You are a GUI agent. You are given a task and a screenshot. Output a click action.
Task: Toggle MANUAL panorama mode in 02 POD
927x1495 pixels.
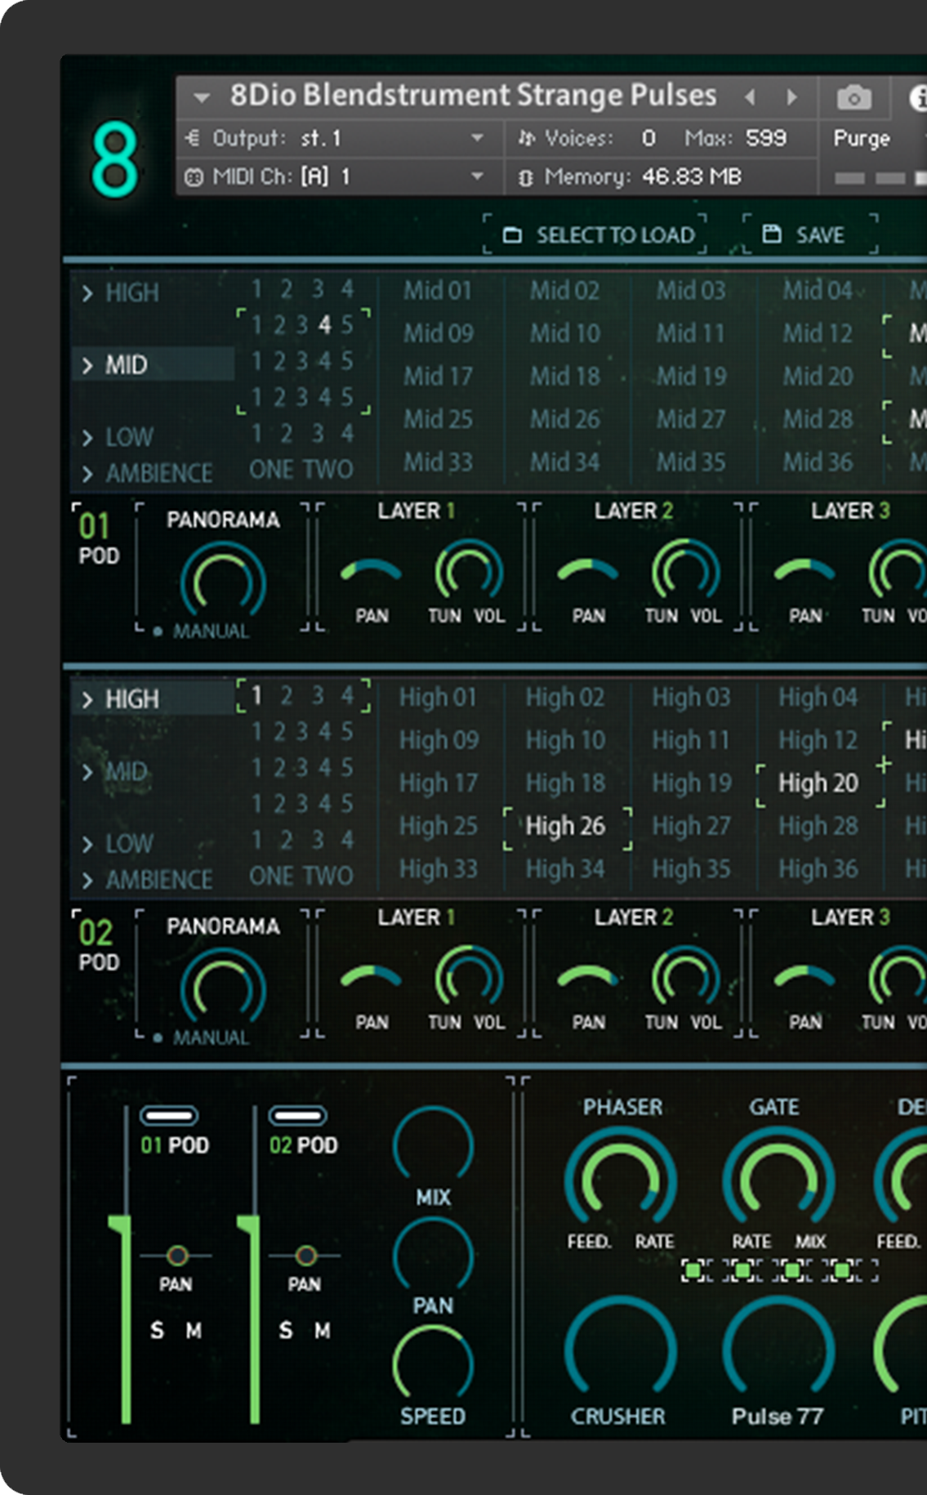pyautogui.click(x=201, y=1038)
